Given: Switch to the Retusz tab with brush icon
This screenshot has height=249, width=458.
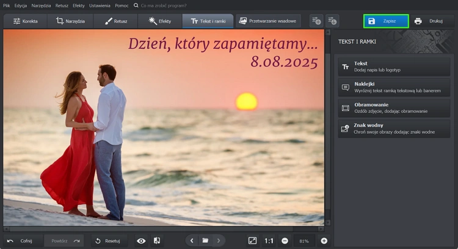Looking at the screenshot, I should tap(115, 21).
